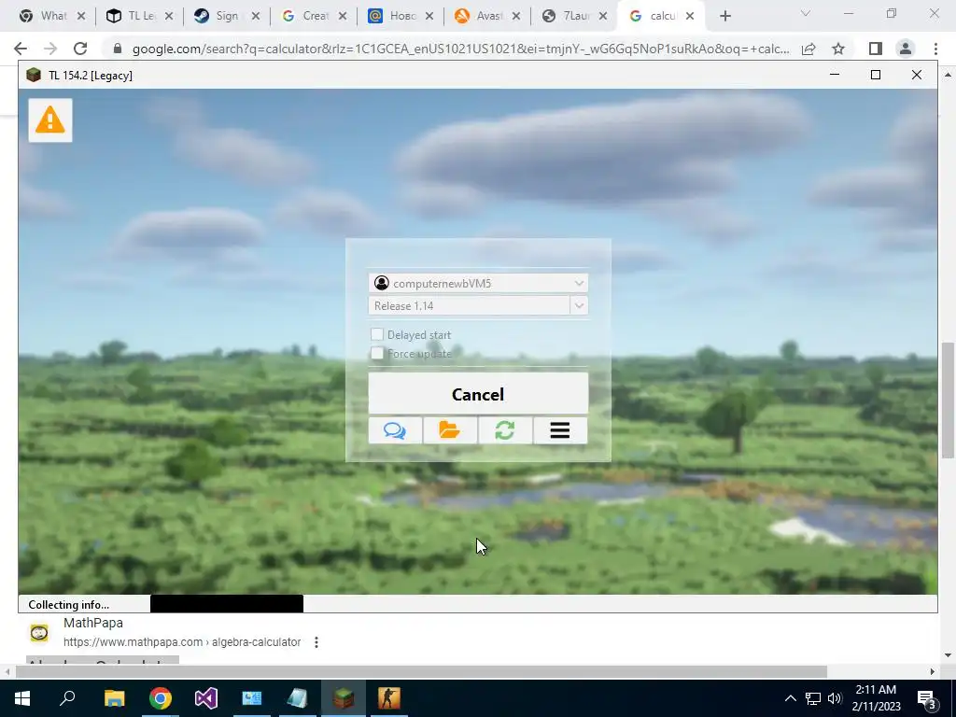This screenshot has height=717, width=956.
Task: Switch to Chrome in the taskbar
Action: click(x=161, y=698)
